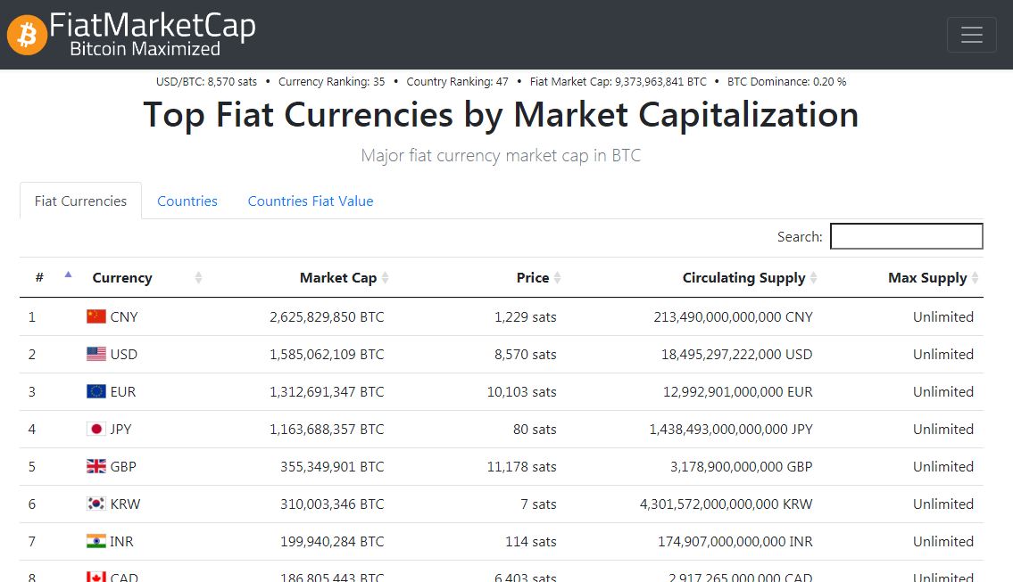This screenshot has height=582, width=1013.
Task: Click the India flag icon
Action: [96, 541]
